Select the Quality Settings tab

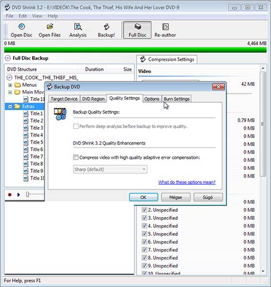coord(125,98)
